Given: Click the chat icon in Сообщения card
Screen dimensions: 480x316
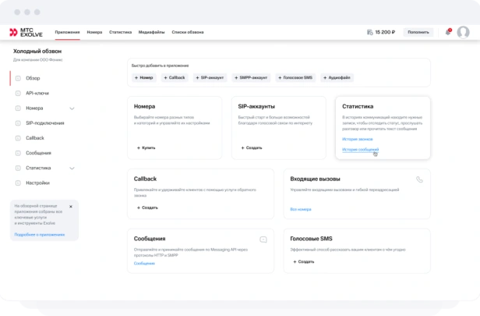Looking at the screenshot, I should pos(263,240).
